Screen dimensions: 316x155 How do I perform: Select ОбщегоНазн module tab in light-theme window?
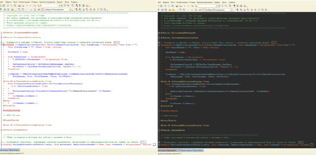[10, 150]
